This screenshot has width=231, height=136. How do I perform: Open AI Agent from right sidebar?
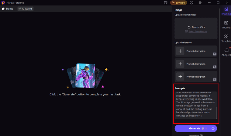[226, 52]
